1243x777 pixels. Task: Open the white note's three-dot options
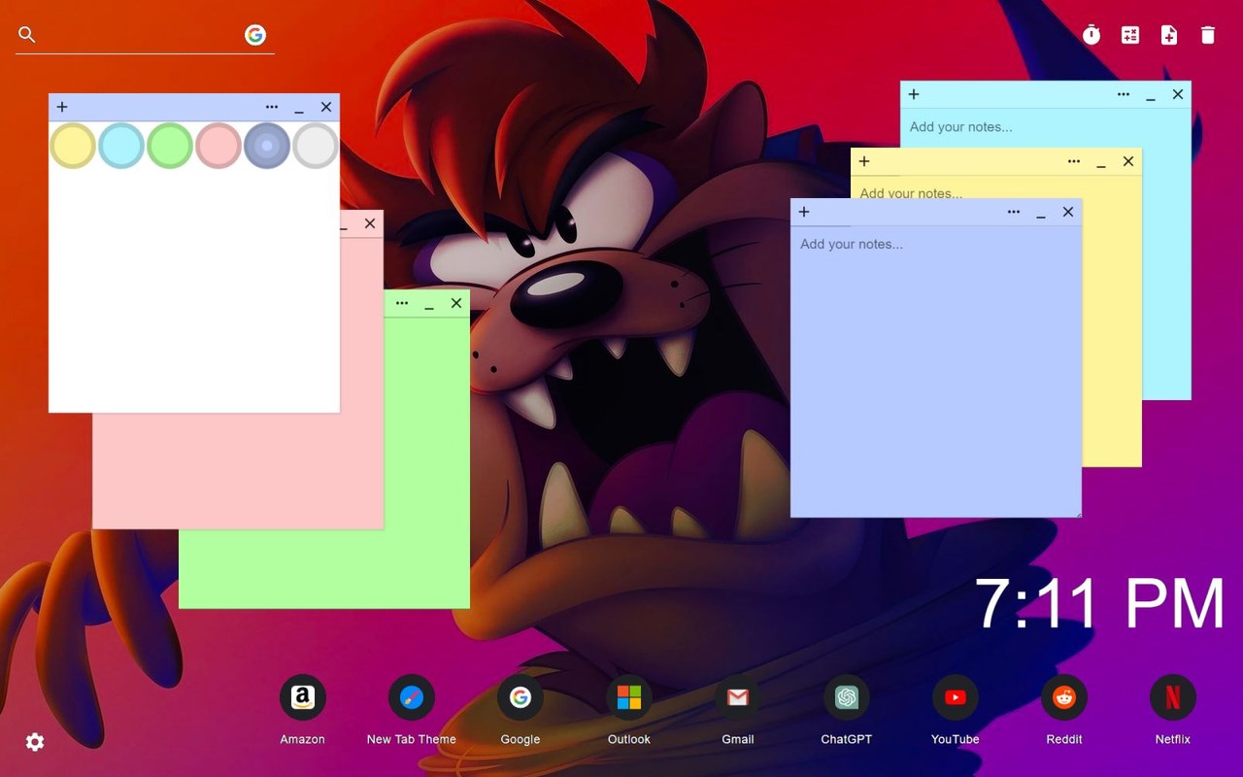(x=272, y=107)
